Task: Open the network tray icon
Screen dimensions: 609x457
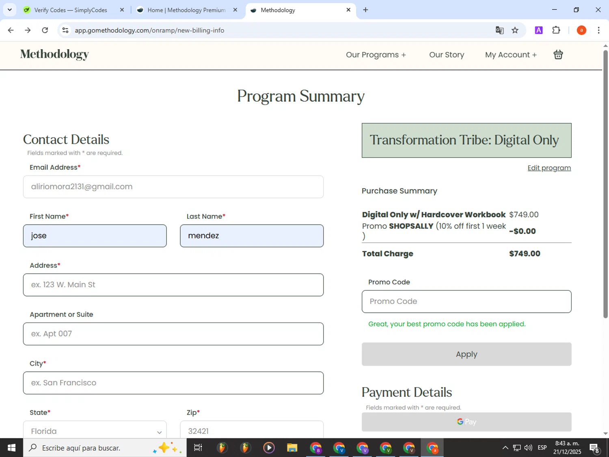Action: point(517,448)
